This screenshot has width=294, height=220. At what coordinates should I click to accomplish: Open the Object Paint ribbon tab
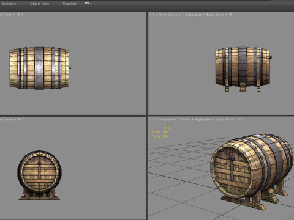coord(39,4)
